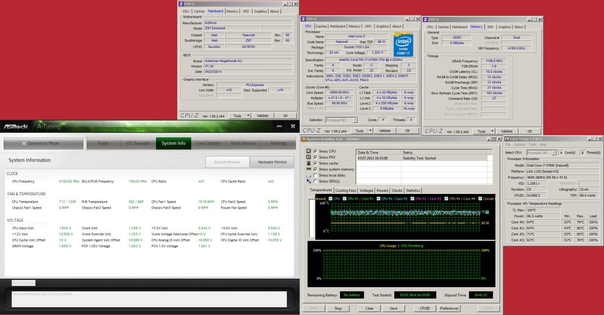The height and width of the screenshot is (315, 604).
Task: Click the CPU-Z title icon of the Memory window
Action: 426,19
